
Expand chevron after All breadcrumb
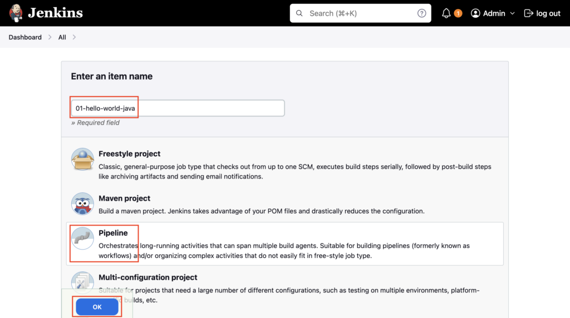(74, 37)
